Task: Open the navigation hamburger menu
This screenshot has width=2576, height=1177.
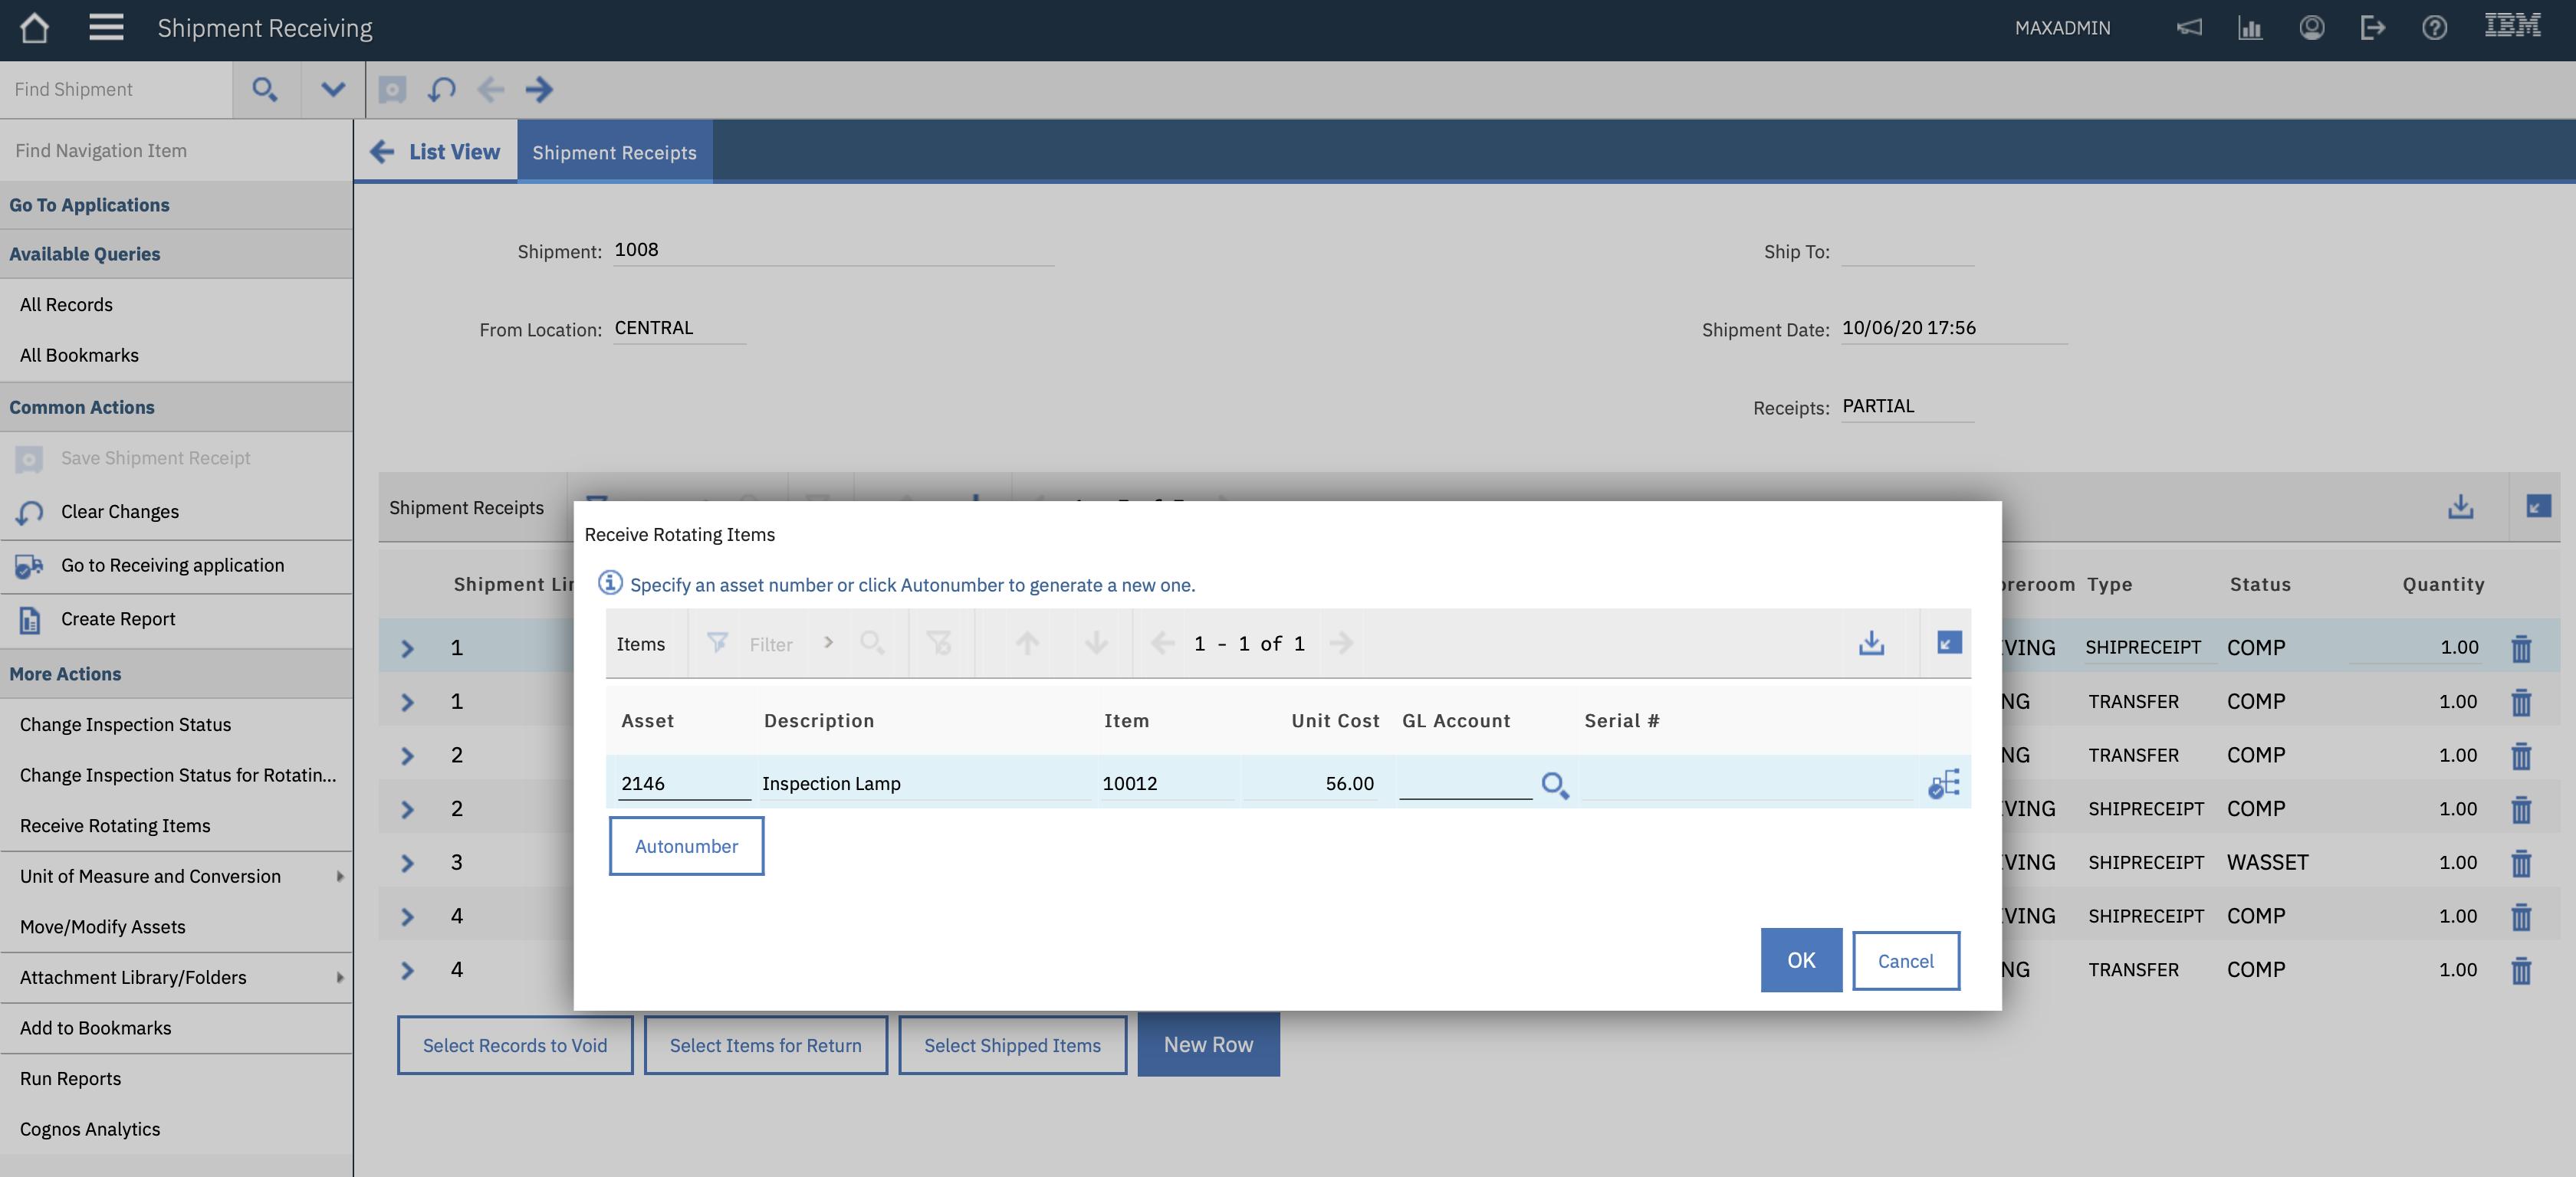Action: pos(104,27)
